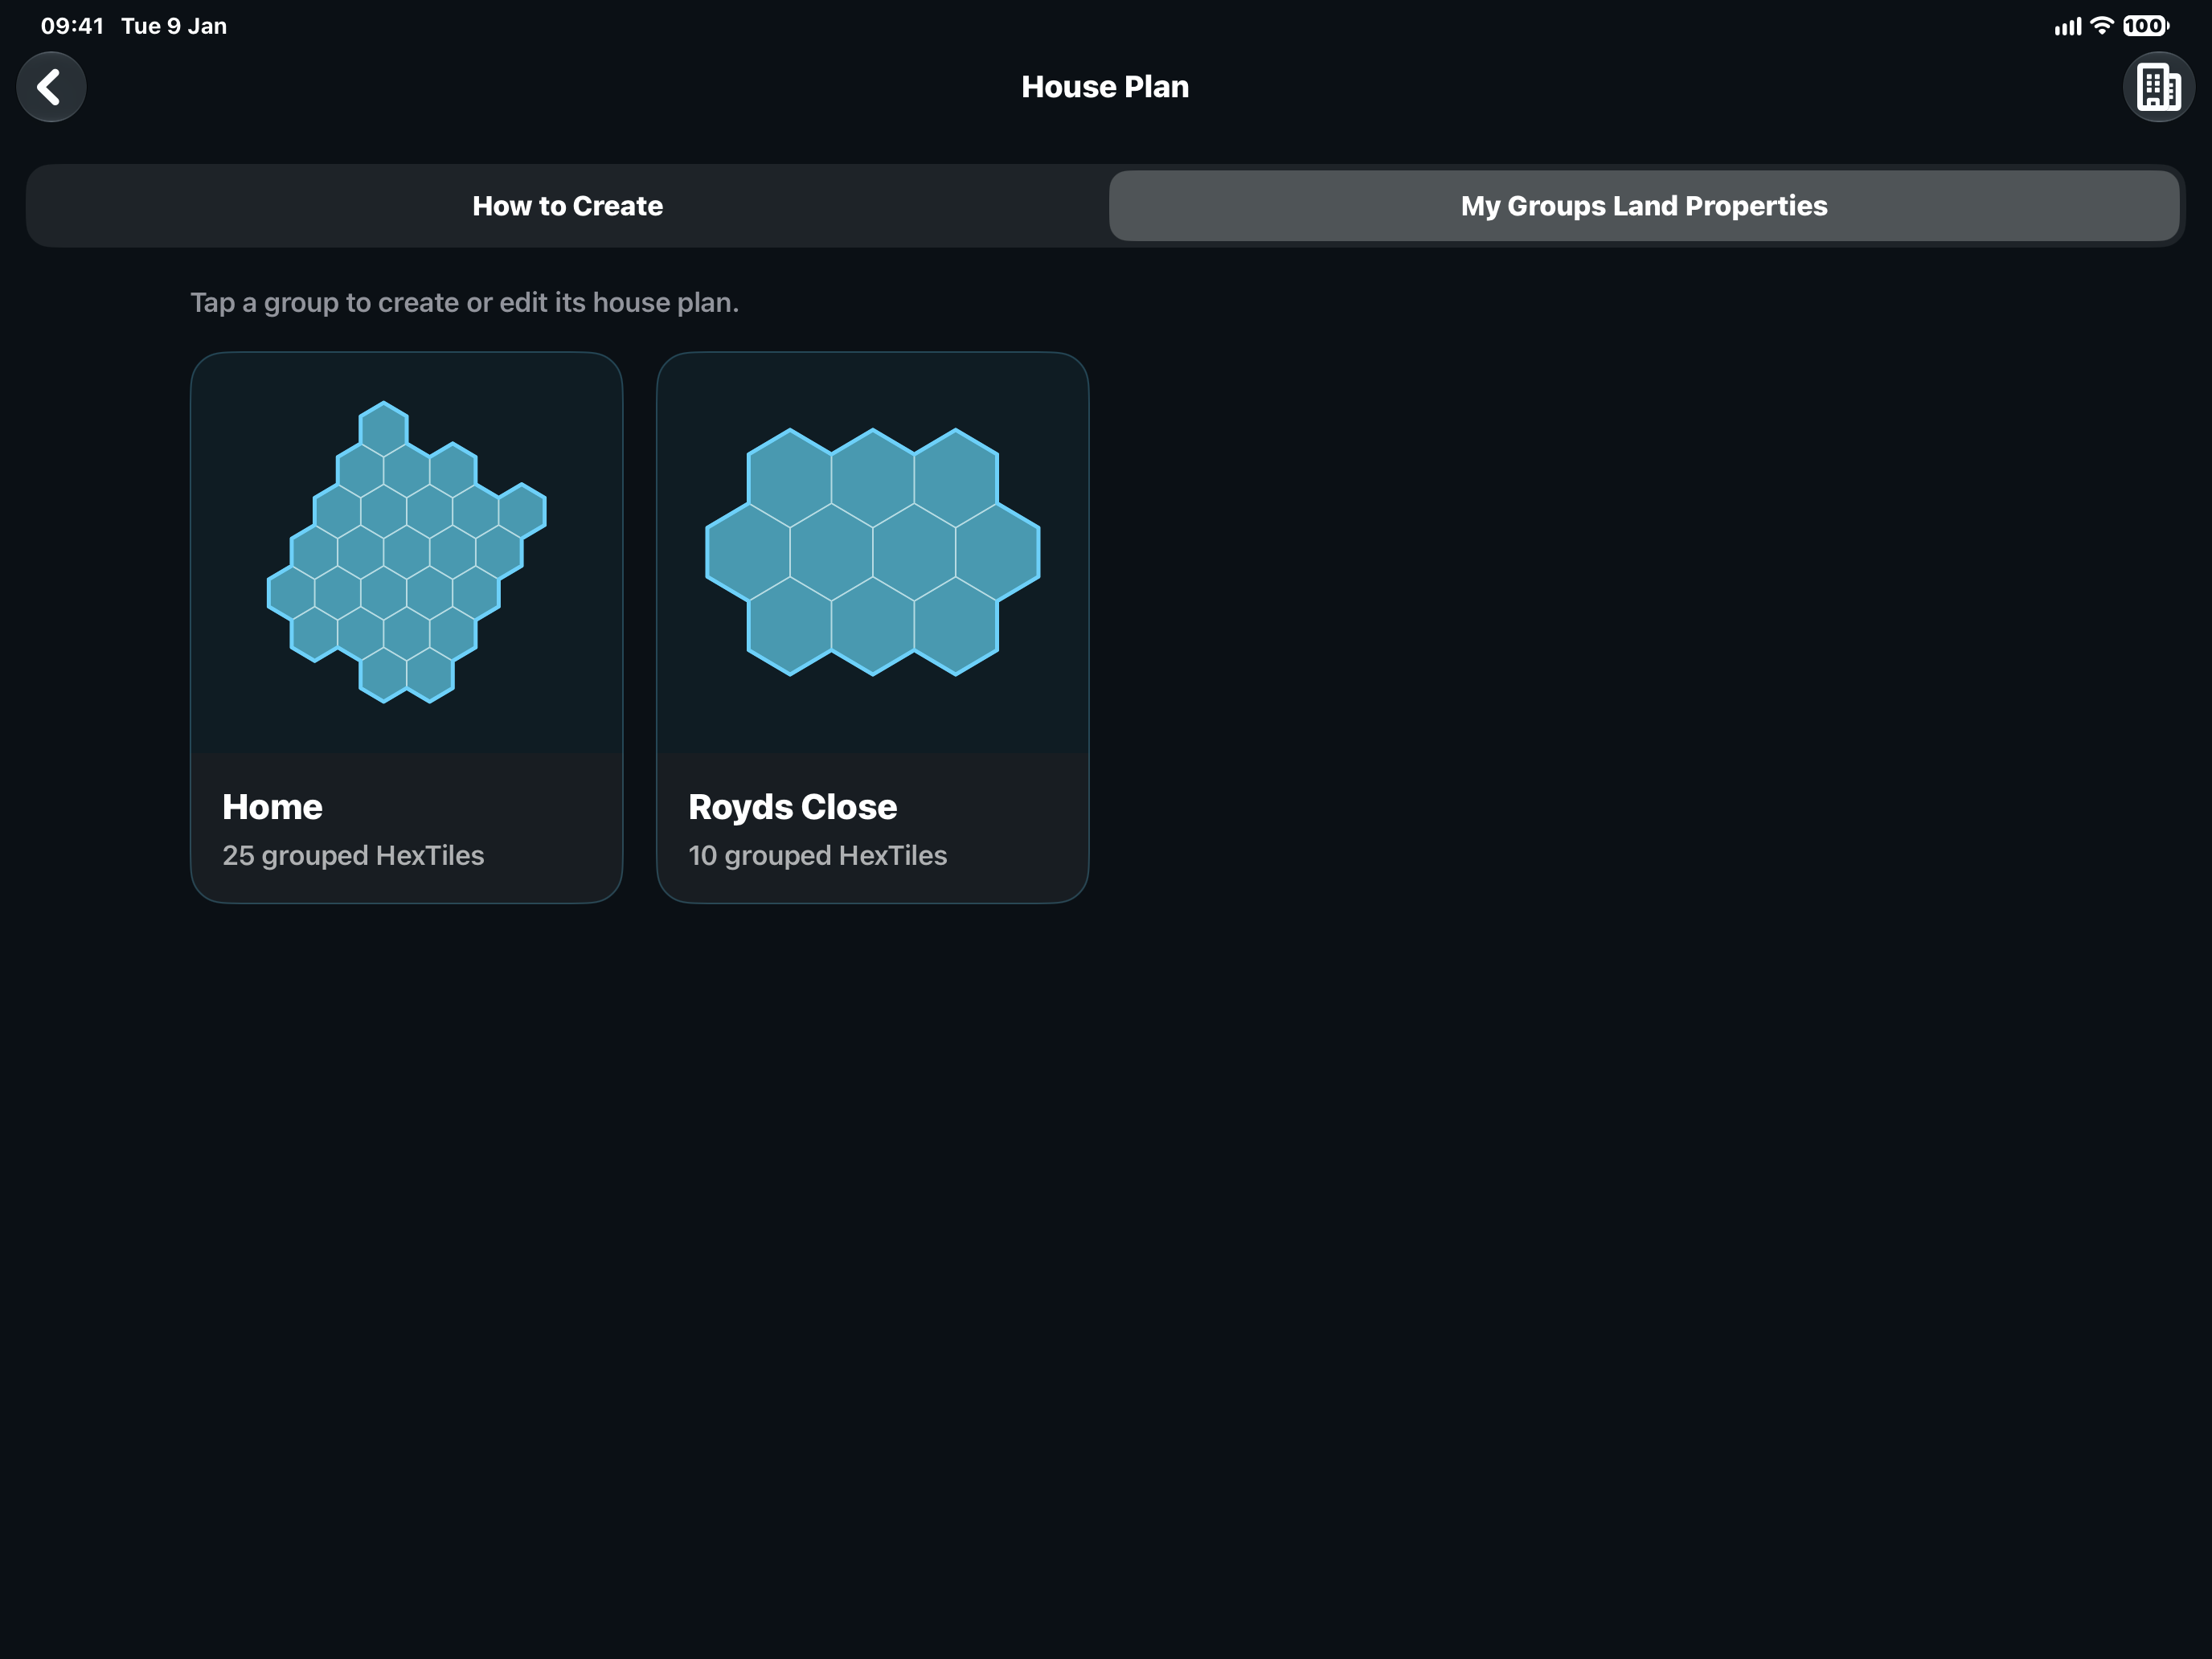Select My Groups Land Properties tab

[x=1643, y=206]
